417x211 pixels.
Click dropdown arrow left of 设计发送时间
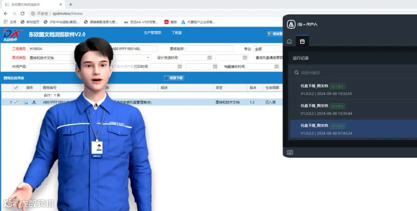[x=148, y=57]
